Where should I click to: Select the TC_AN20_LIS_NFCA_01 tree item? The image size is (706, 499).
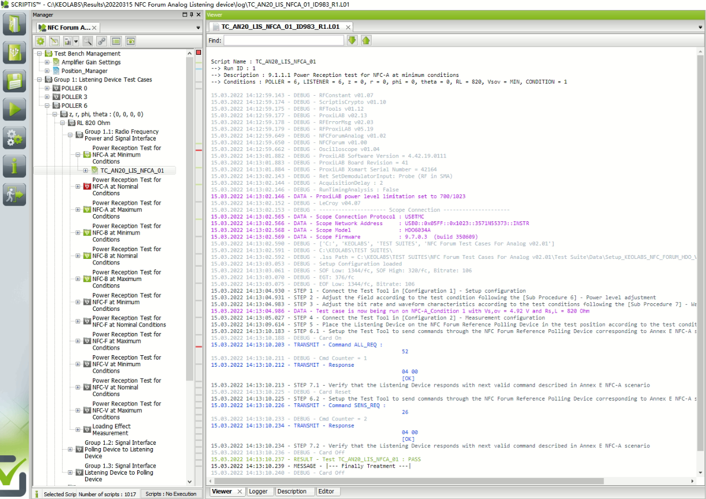132,170
